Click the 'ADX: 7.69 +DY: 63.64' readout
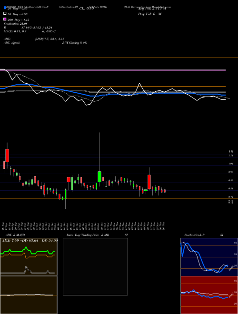The height and width of the screenshot is (314, 238). pyautogui.click(x=20, y=241)
